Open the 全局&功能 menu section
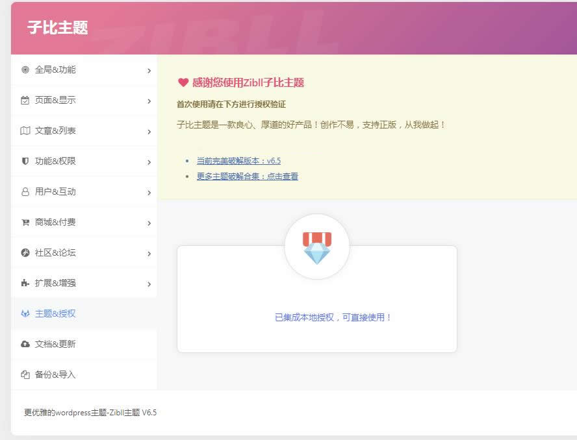 tap(84, 70)
